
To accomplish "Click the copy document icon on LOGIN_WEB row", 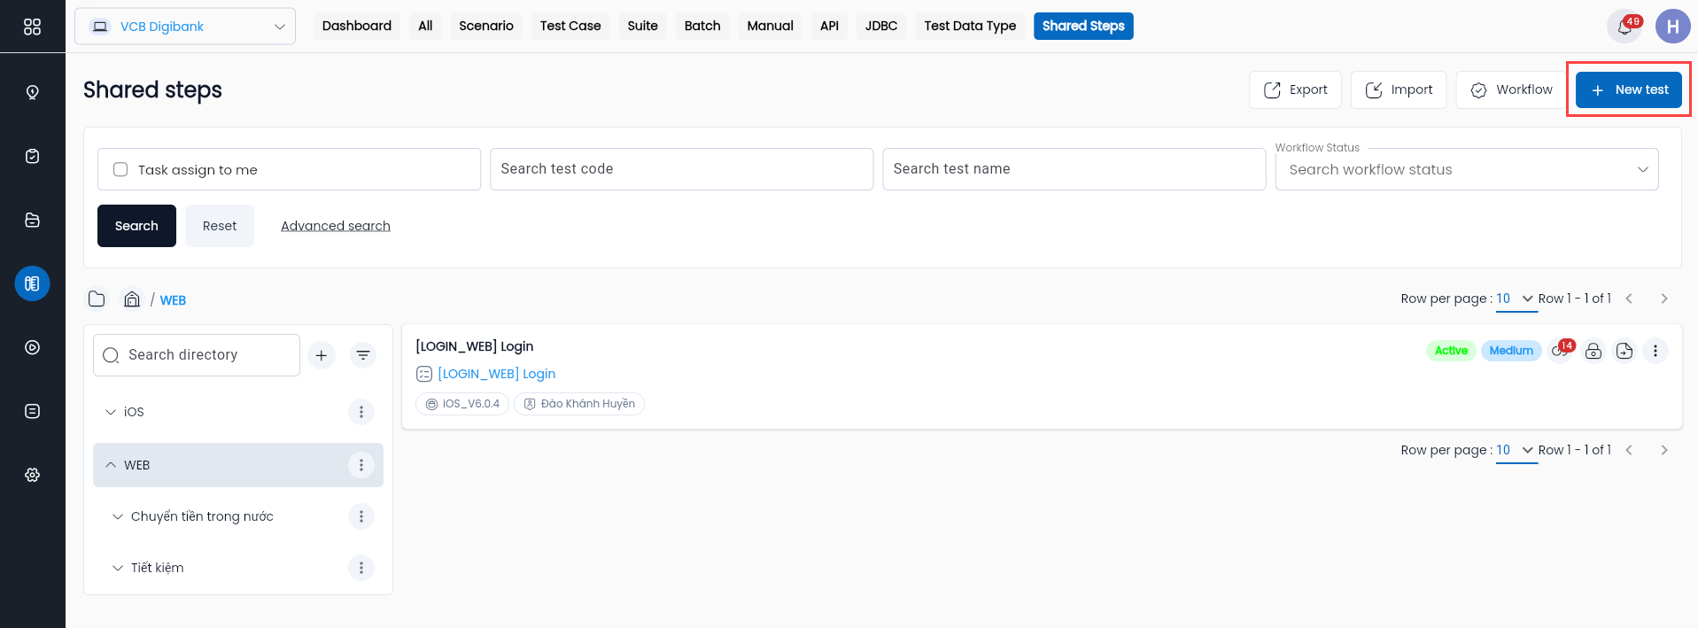I will click(x=1624, y=351).
